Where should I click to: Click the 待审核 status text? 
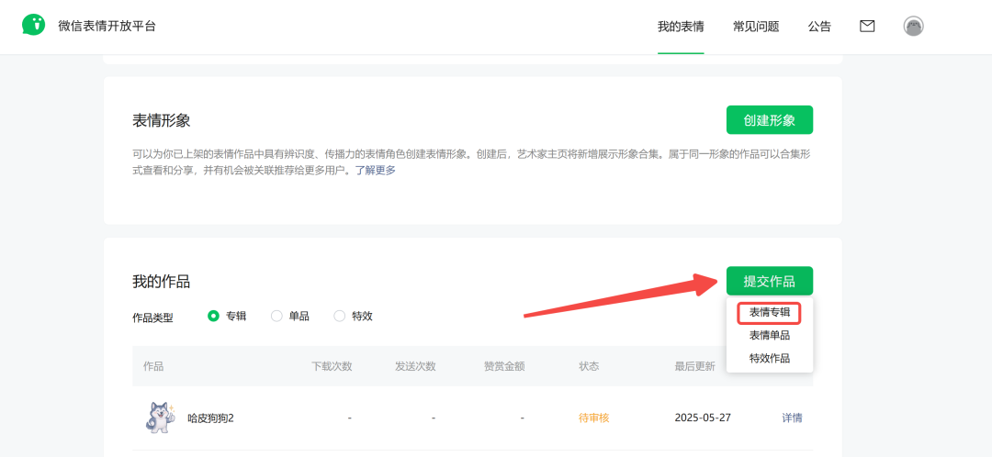594,418
